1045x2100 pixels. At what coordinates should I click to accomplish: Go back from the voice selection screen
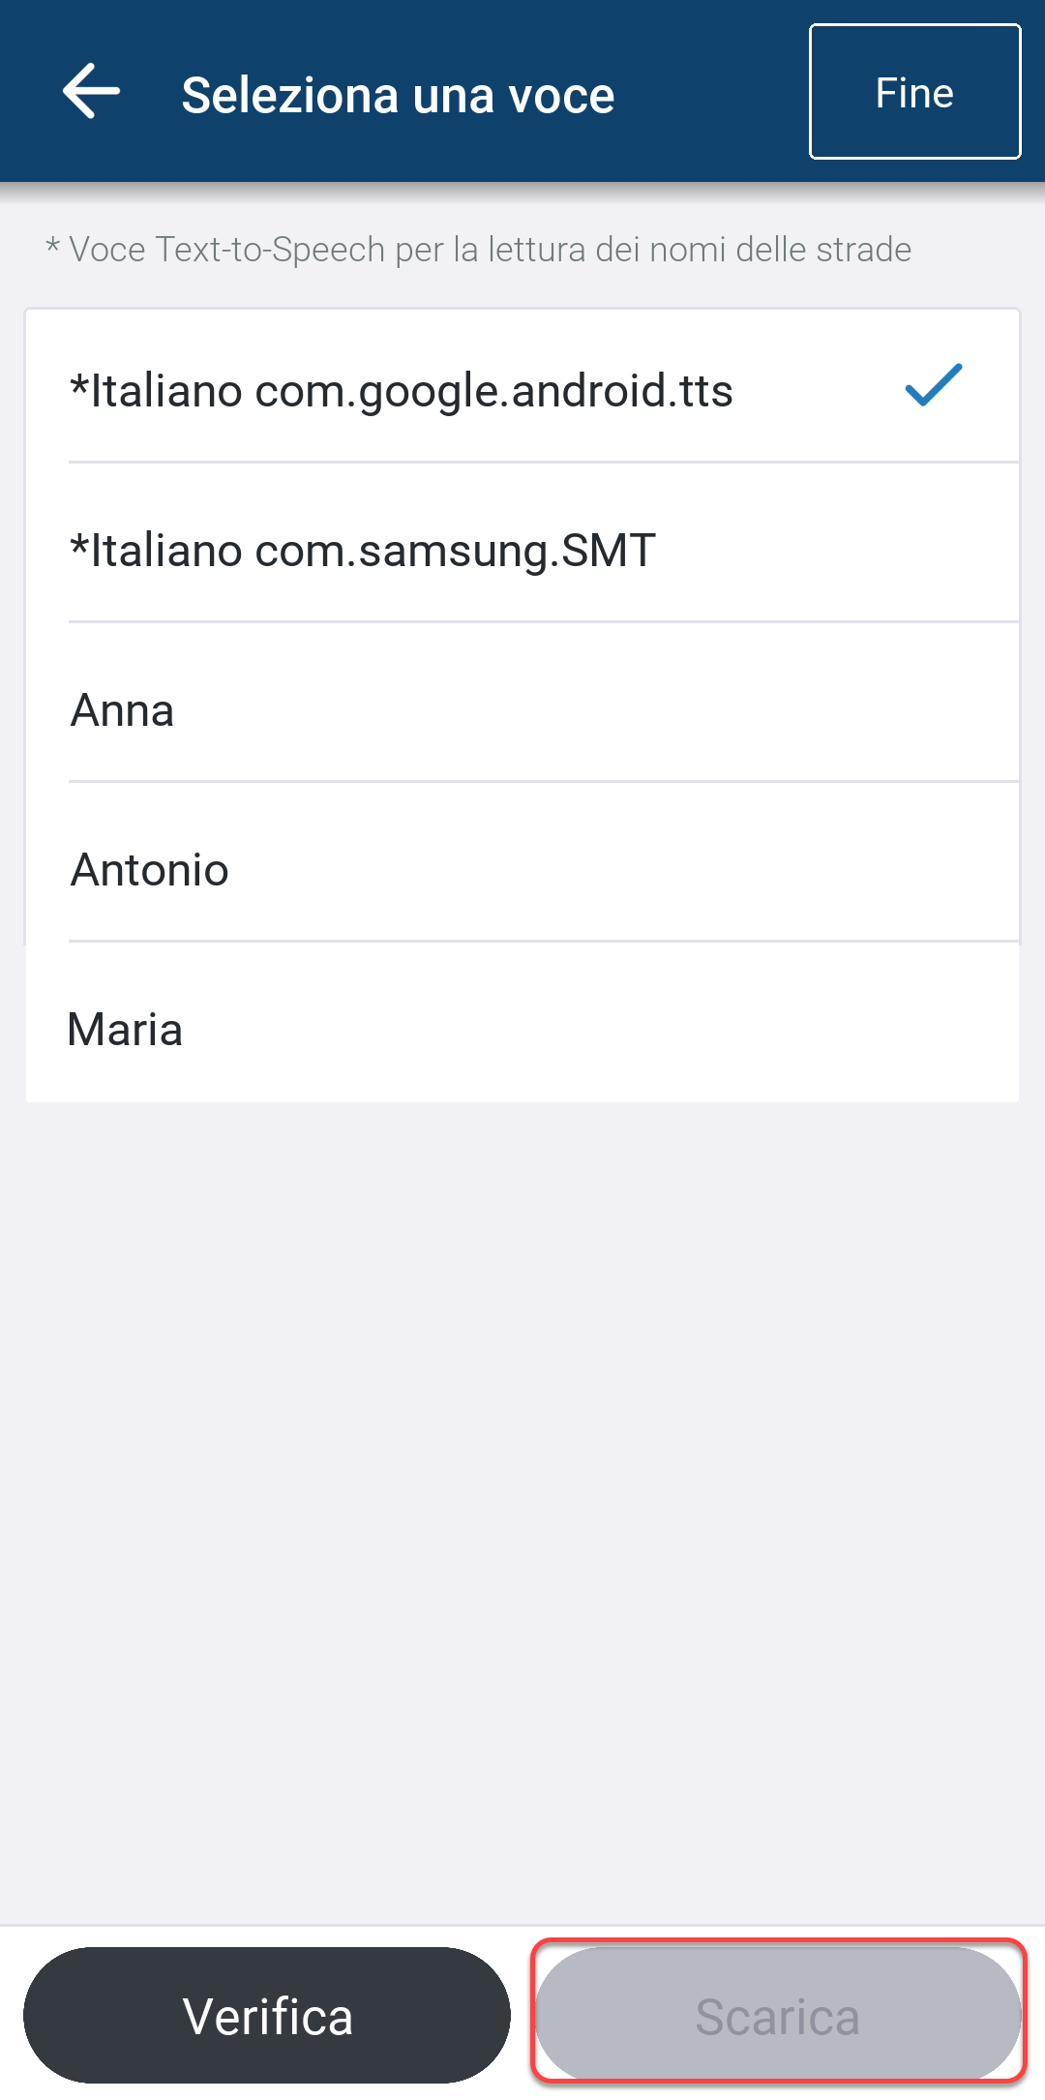[91, 92]
